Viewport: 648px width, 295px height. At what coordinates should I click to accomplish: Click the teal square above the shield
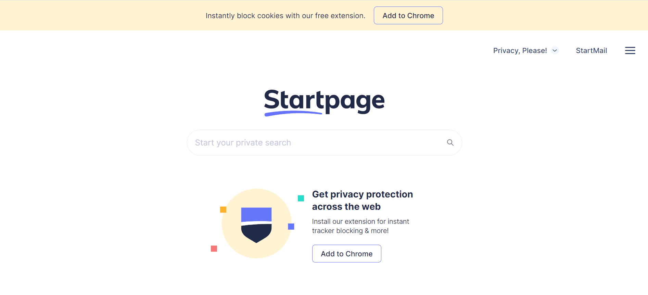300,198
